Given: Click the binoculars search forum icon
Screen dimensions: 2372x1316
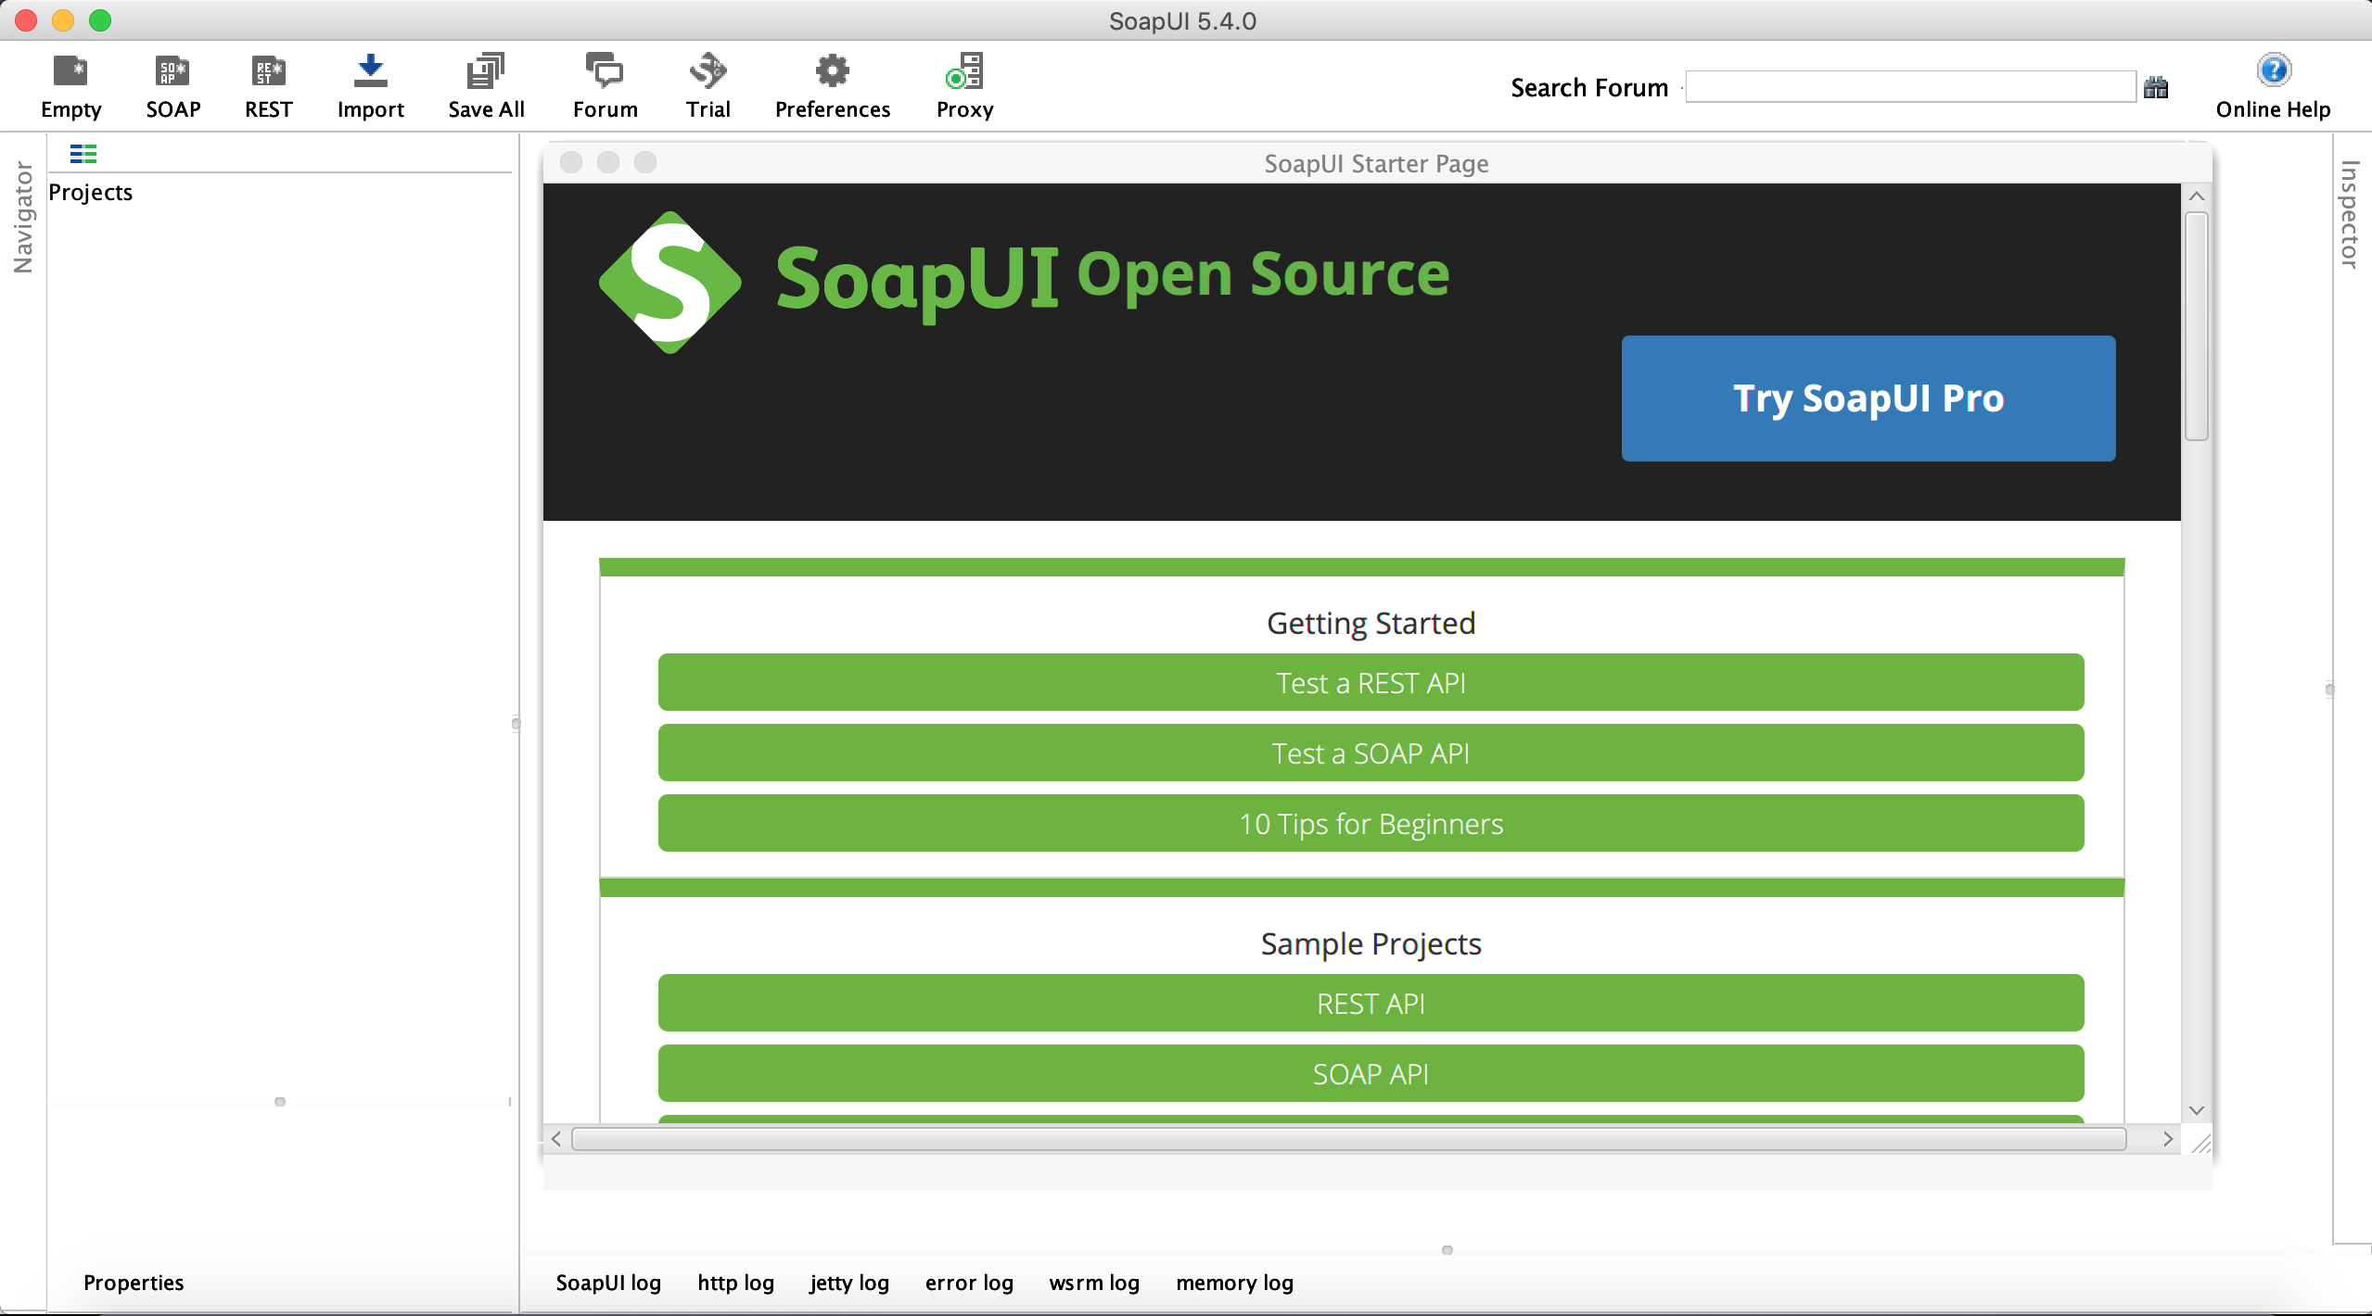Looking at the screenshot, I should [2156, 88].
